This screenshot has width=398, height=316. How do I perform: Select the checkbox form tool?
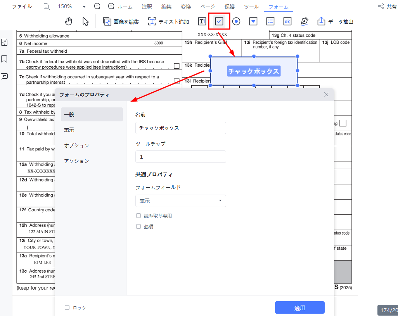(x=219, y=21)
